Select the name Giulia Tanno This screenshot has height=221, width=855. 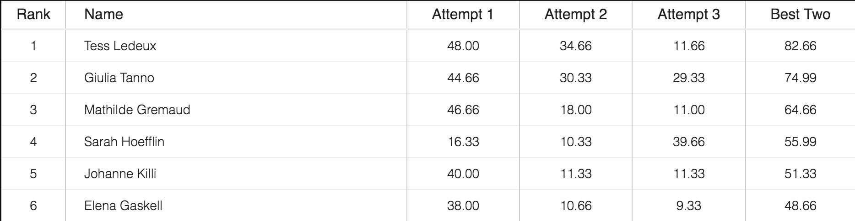[119, 78]
